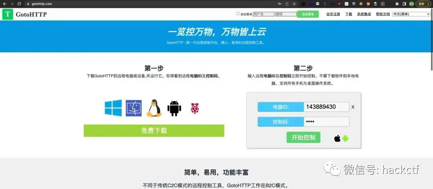433x189 pixels.
Task: Open the 中文(简体) language dropdown
Action: (411, 14)
